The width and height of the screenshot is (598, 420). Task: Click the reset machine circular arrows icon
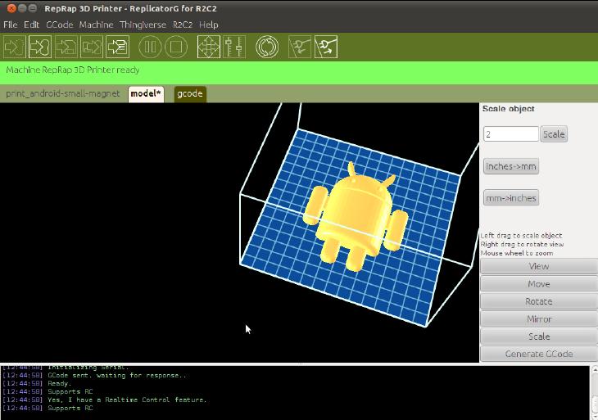point(267,47)
